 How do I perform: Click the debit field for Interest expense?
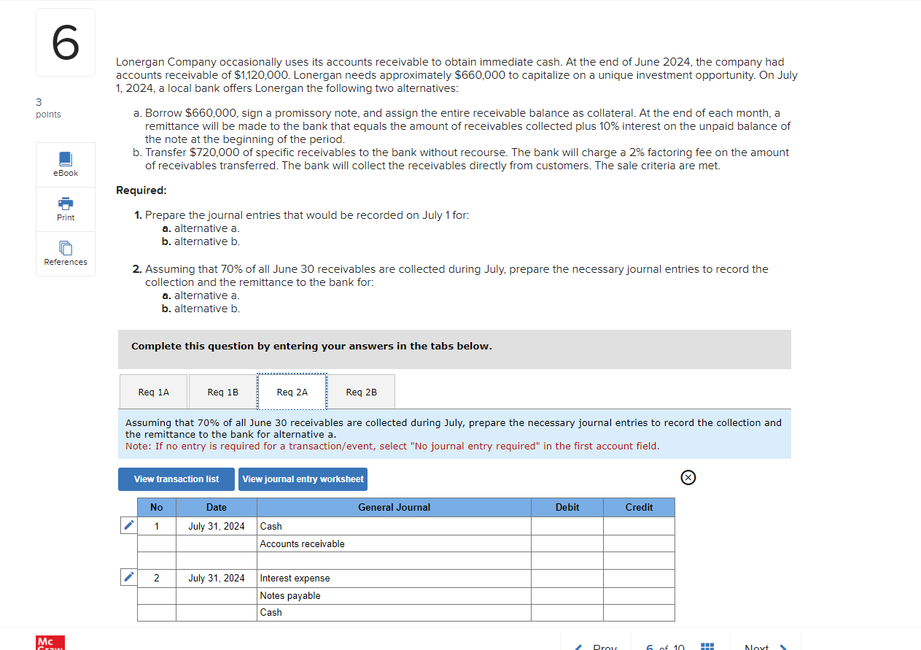[x=567, y=578]
